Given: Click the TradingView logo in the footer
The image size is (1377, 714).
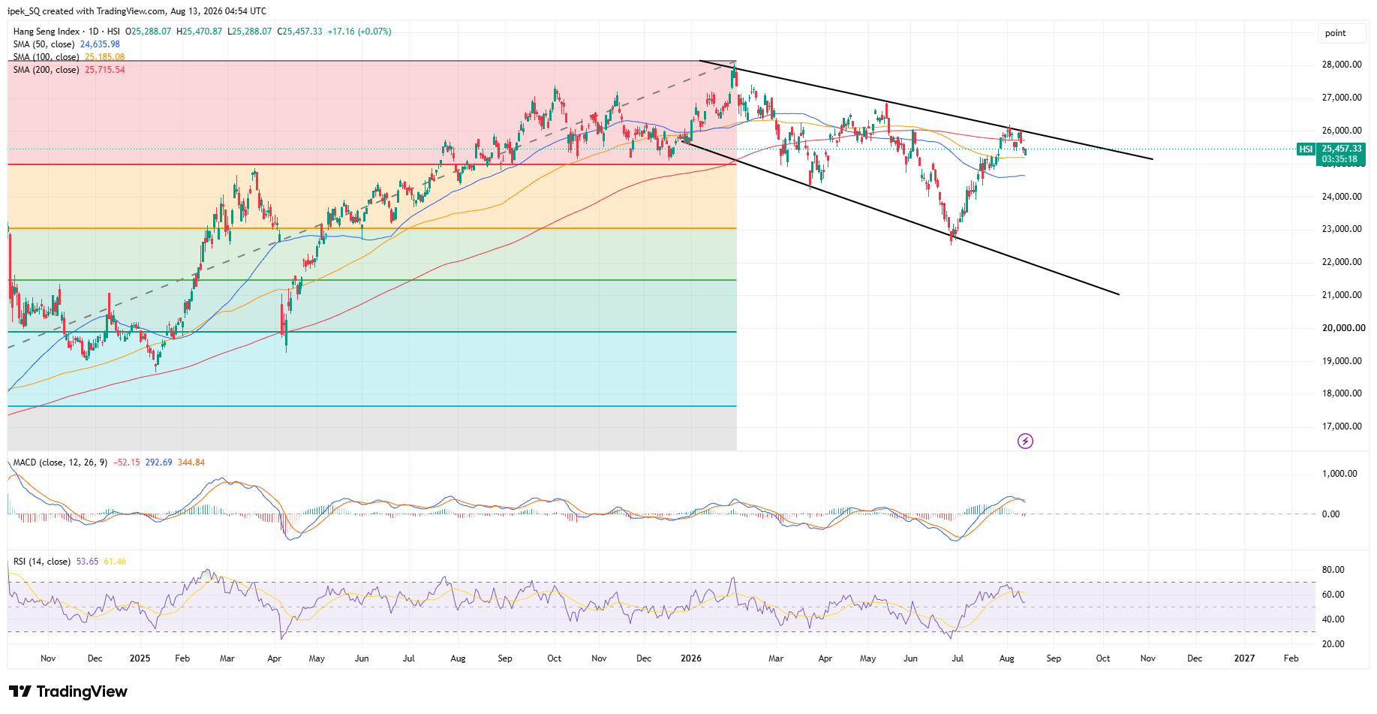Looking at the screenshot, I should (68, 691).
